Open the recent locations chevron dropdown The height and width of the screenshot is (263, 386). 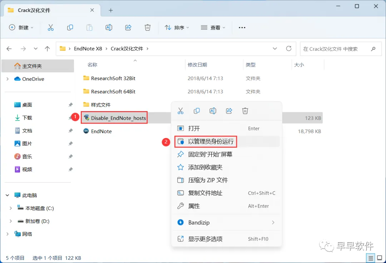click(x=36, y=49)
